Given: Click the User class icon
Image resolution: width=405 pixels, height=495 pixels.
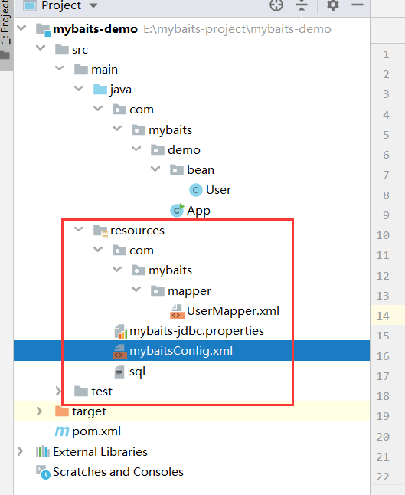Looking at the screenshot, I should (195, 190).
